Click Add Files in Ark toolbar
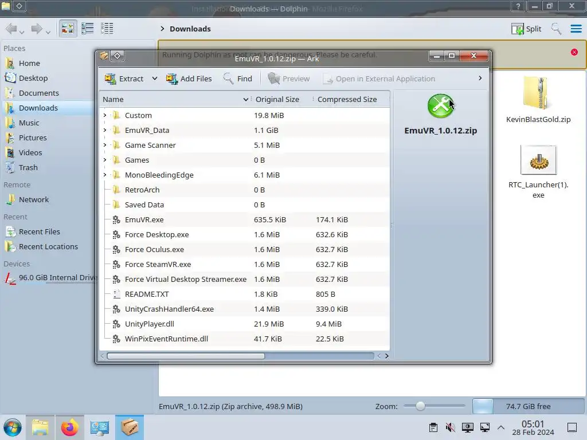 point(189,78)
